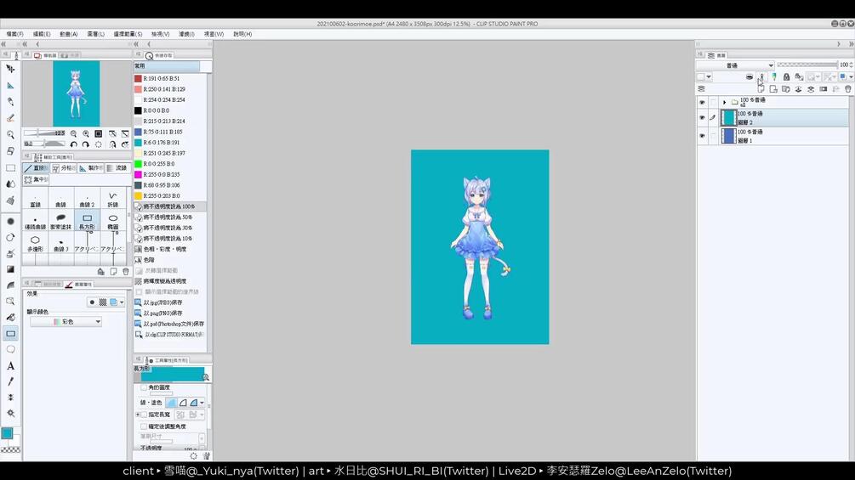Screen dimensions: 855x480
Task: Enable 指定長寬 aspect checkbox
Action: (x=144, y=415)
